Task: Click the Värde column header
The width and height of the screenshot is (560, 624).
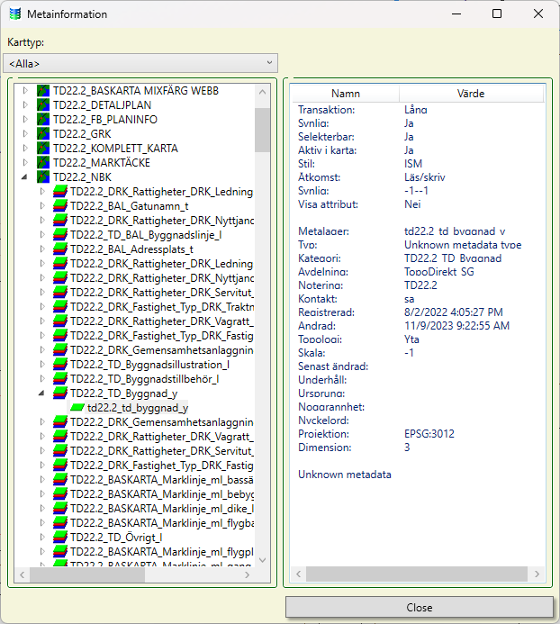Action: point(470,94)
